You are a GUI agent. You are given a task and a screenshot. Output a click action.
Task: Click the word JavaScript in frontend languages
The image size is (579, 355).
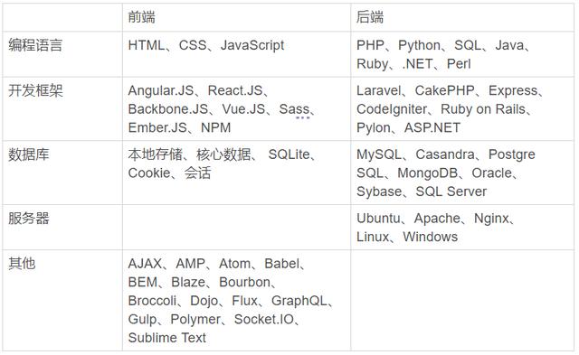(x=252, y=45)
